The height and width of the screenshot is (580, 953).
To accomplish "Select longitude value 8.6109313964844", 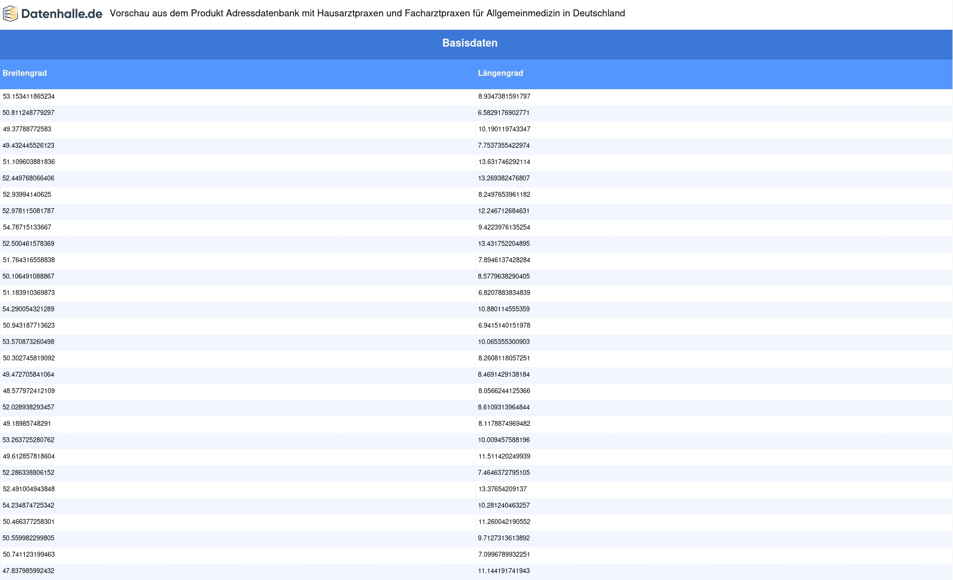I will point(504,407).
